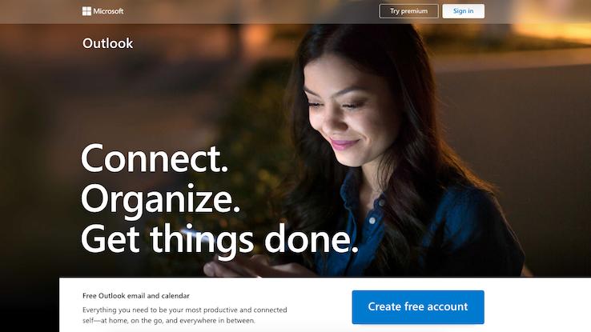This screenshot has width=591, height=332.
Task: Select "Free Outlook email and calendar" heading
Action: [136, 296]
